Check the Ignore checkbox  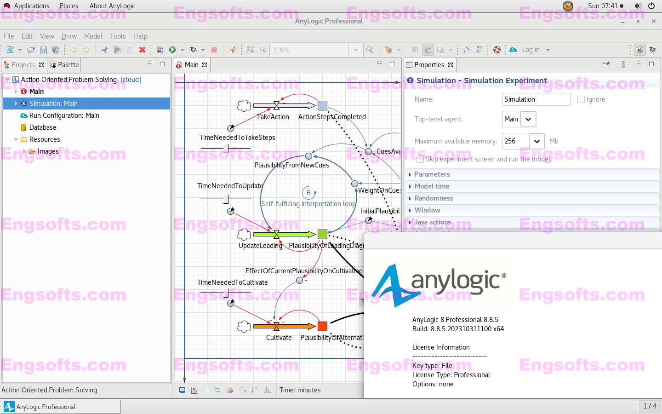[581, 99]
